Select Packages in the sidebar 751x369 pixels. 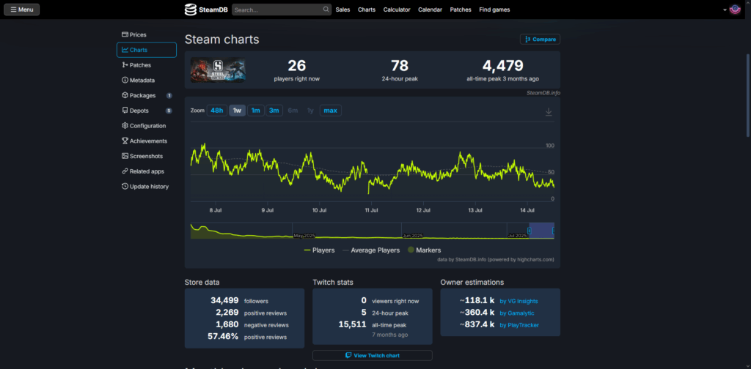(x=147, y=96)
